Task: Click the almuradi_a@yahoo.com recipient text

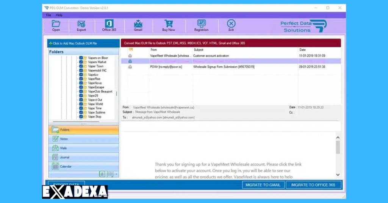Action: coord(163,117)
